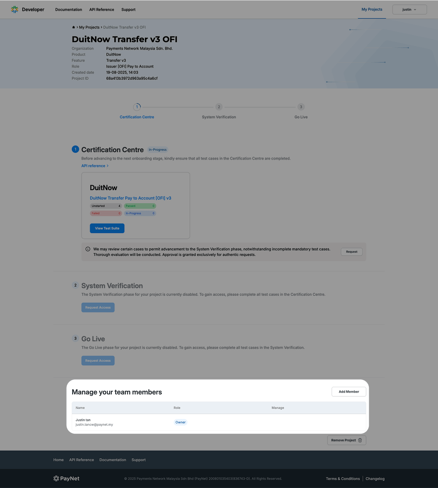The image size is (438, 488).
Task: Open Terms & Conditions footer link
Action: pos(343,479)
